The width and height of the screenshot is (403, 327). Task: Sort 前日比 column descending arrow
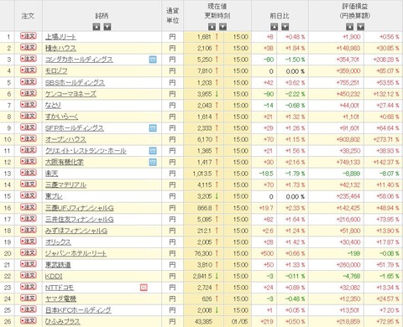(285, 27)
